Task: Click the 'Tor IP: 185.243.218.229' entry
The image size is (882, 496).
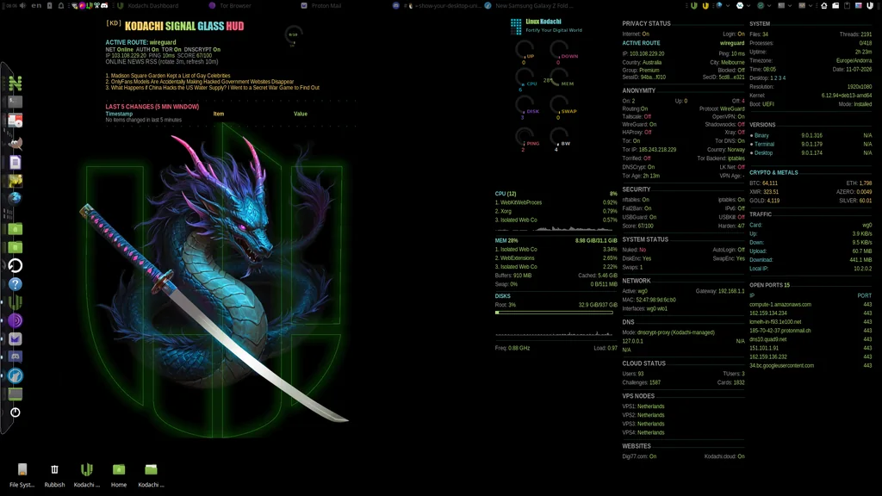Action: (x=649, y=150)
